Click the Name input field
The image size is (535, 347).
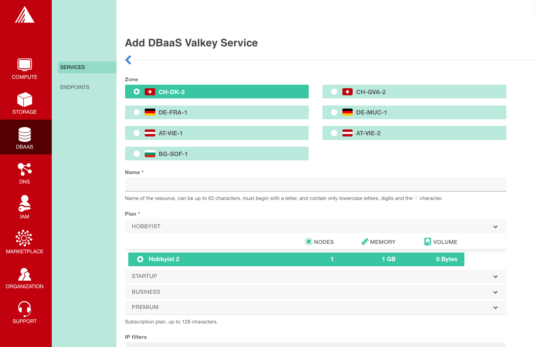click(x=315, y=184)
